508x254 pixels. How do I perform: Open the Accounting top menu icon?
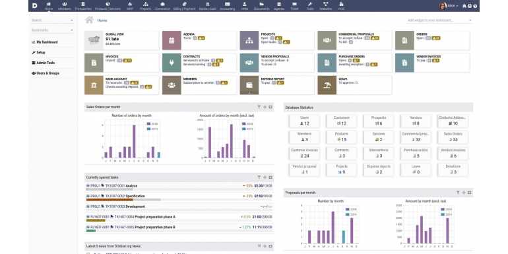pyautogui.click(x=228, y=4)
